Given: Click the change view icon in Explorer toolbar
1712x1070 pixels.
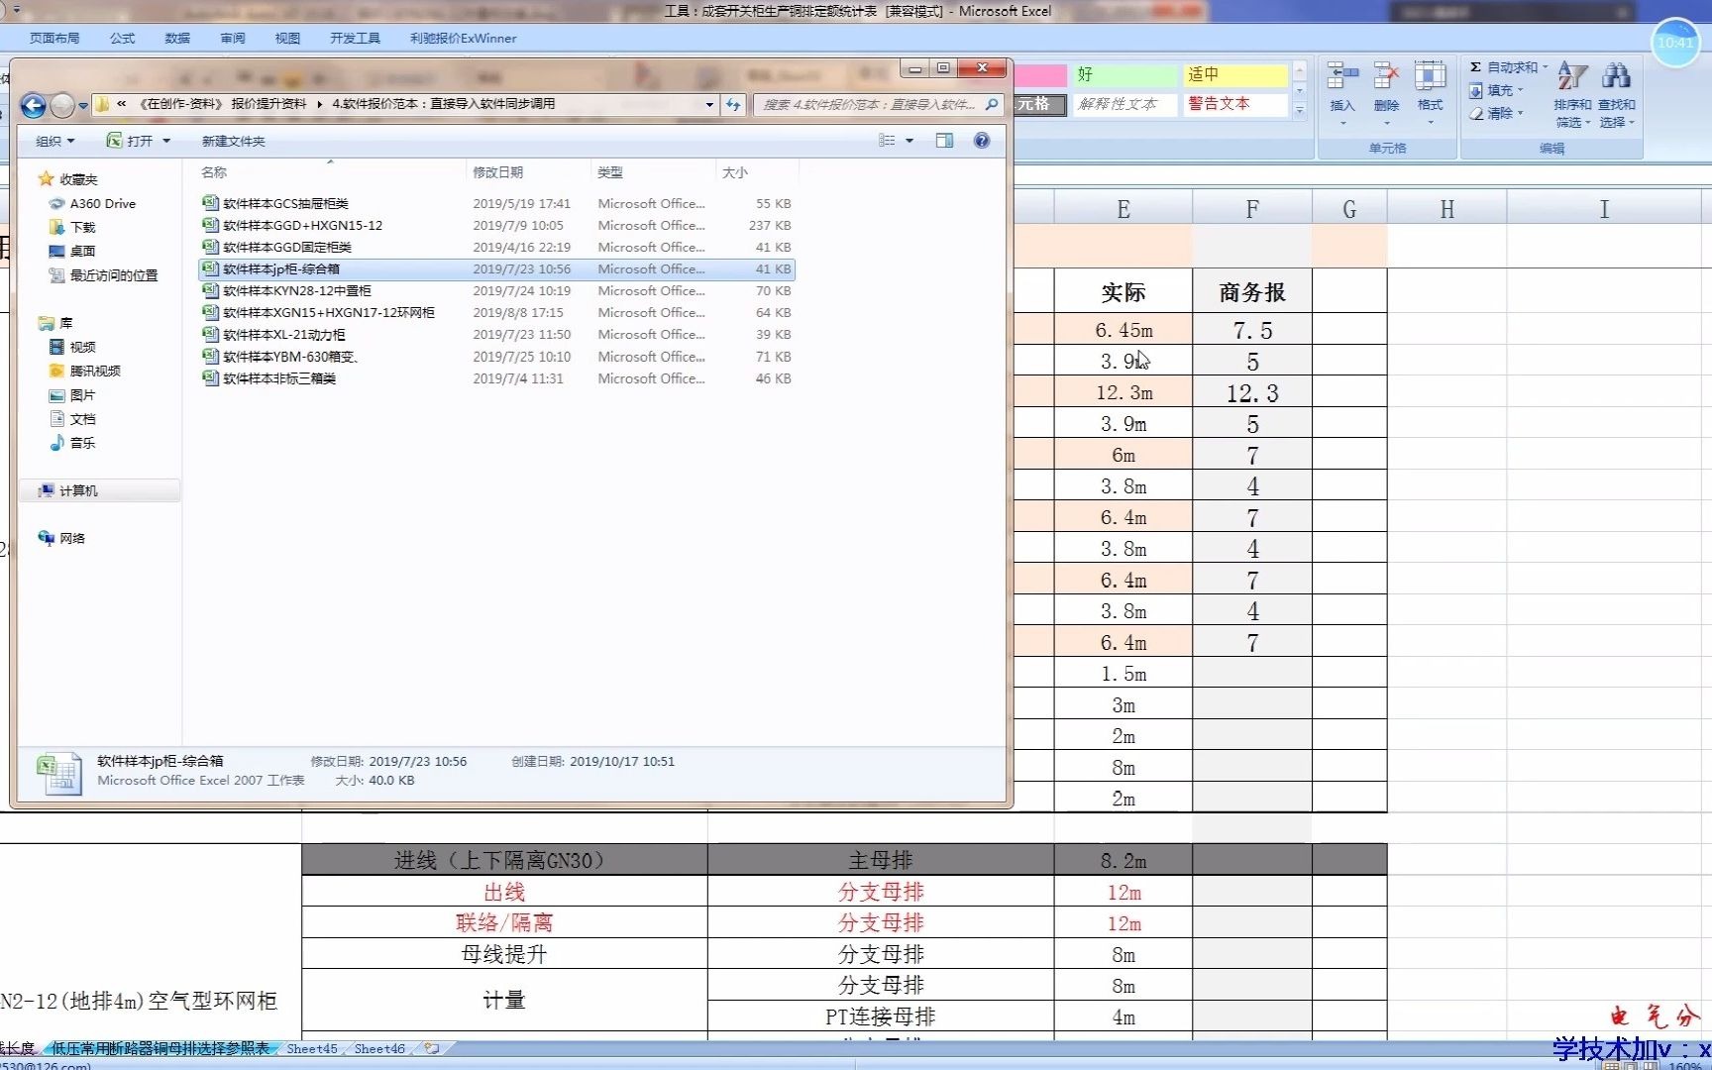Looking at the screenshot, I should tap(887, 141).
